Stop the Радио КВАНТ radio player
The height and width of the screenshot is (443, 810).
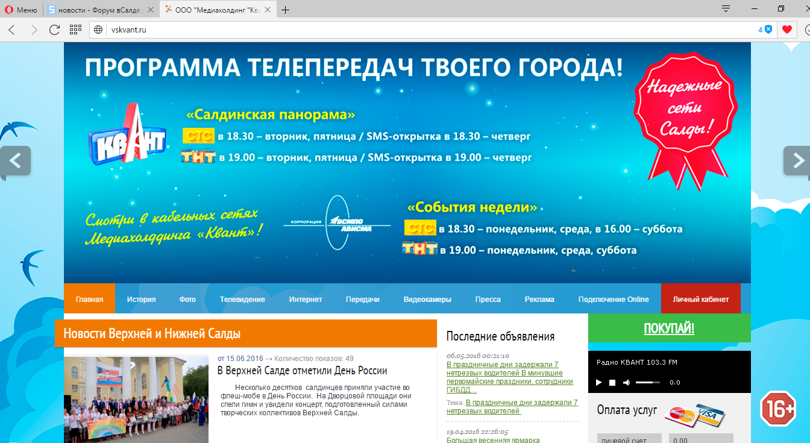[x=612, y=383]
